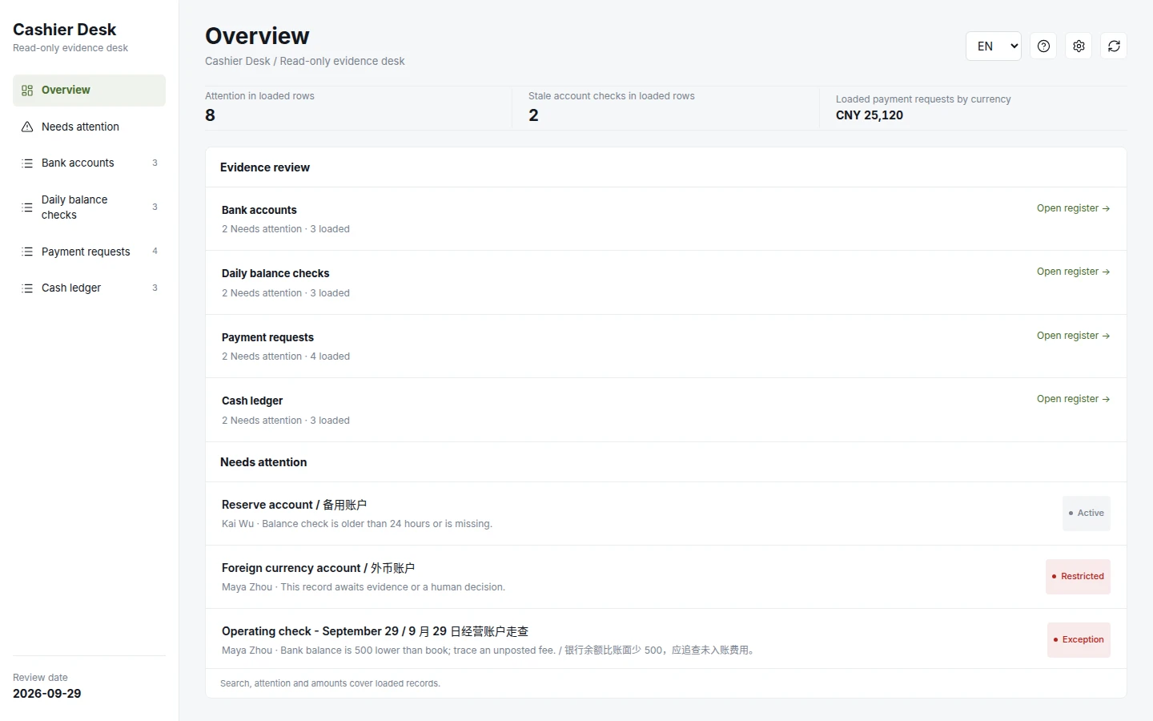Open Operating check - September 29 row
Image resolution: width=1153 pixels, height=721 pixels.
click(x=666, y=639)
